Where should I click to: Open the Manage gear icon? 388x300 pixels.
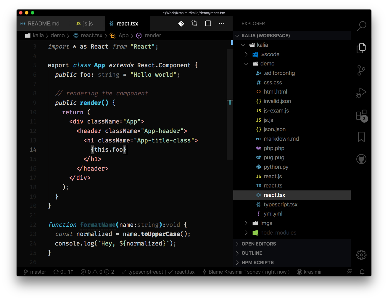(361, 255)
